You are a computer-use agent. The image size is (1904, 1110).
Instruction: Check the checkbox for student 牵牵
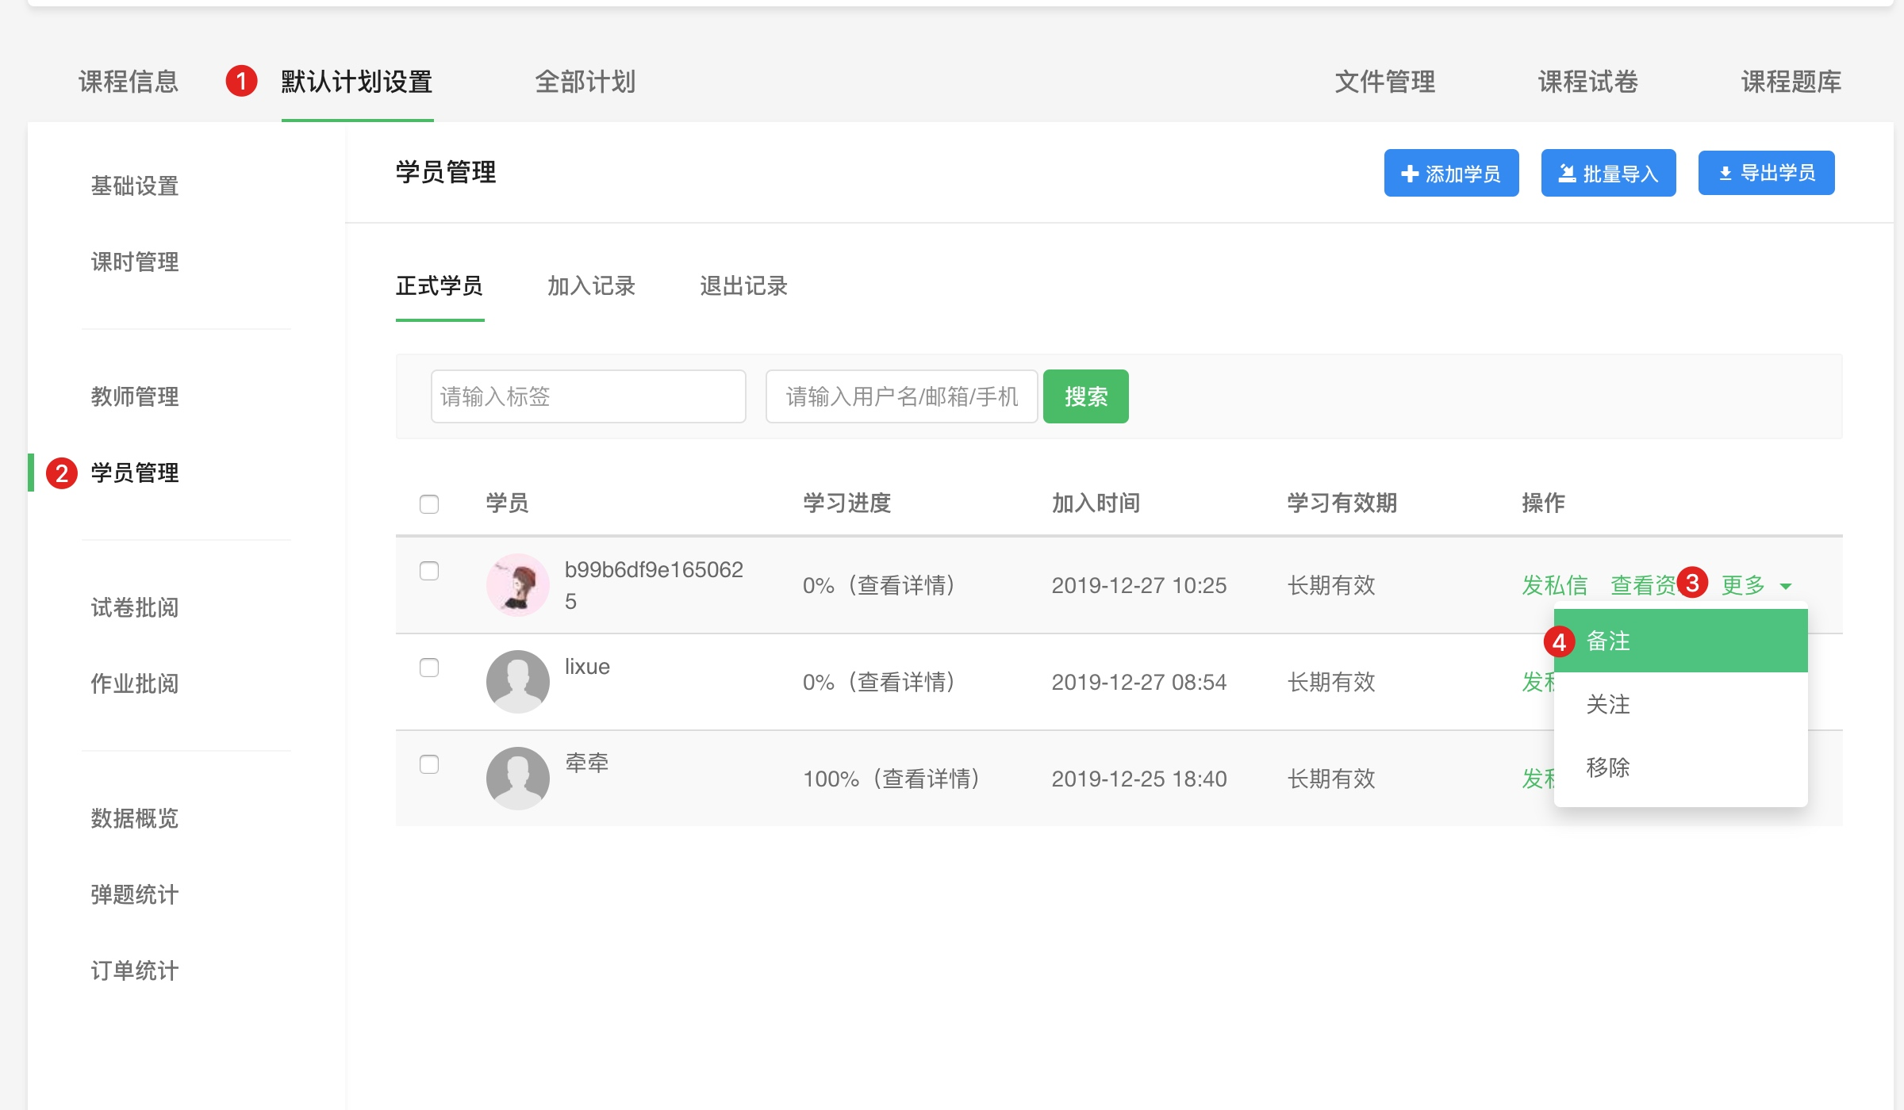(429, 764)
